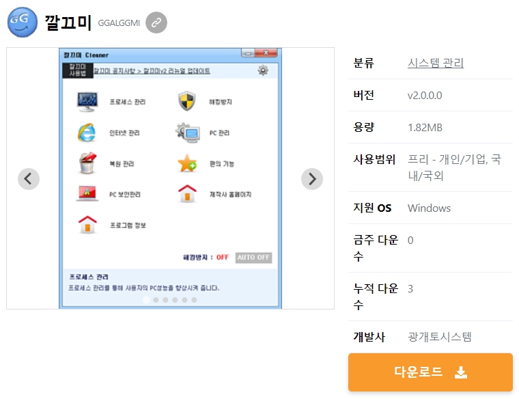Screen dimensions: 519x399
Task: Minimize the 깔끔이 Cleaner window
Action: pyautogui.click(x=248, y=53)
